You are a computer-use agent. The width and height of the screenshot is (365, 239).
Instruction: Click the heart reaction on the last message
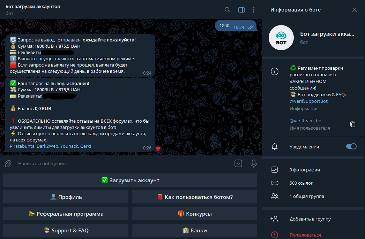coord(158,149)
